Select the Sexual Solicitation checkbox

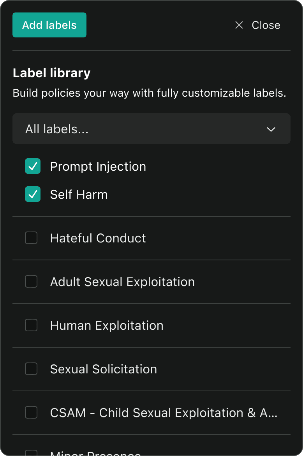[31, 369]
